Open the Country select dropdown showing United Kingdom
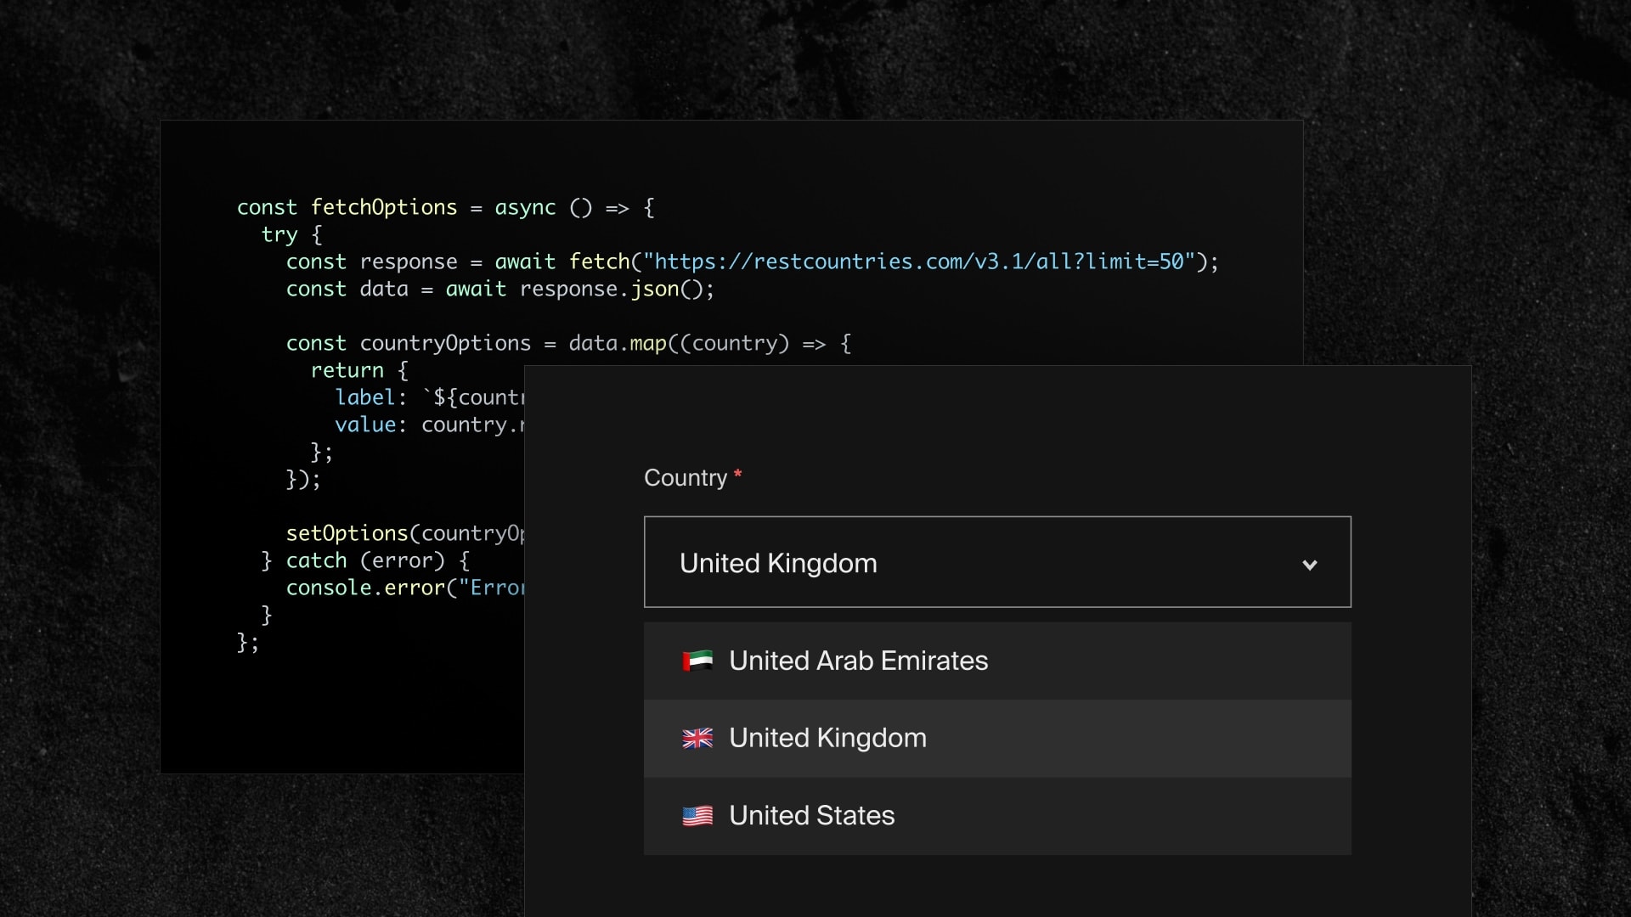The width and height of the screenshot is (1631, 917). click(x=997, y=562)
